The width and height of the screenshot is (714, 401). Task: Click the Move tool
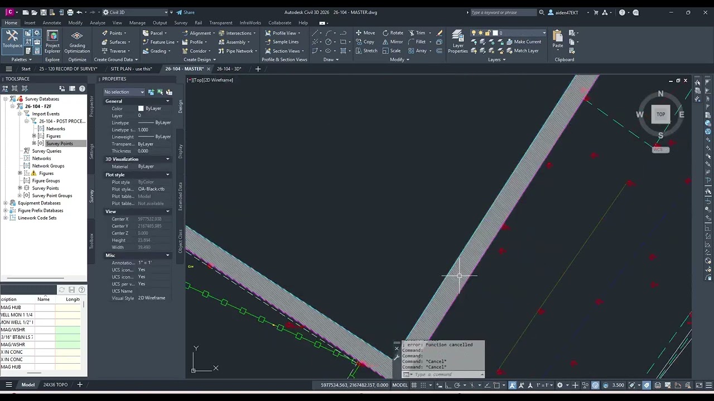(365, 33)
